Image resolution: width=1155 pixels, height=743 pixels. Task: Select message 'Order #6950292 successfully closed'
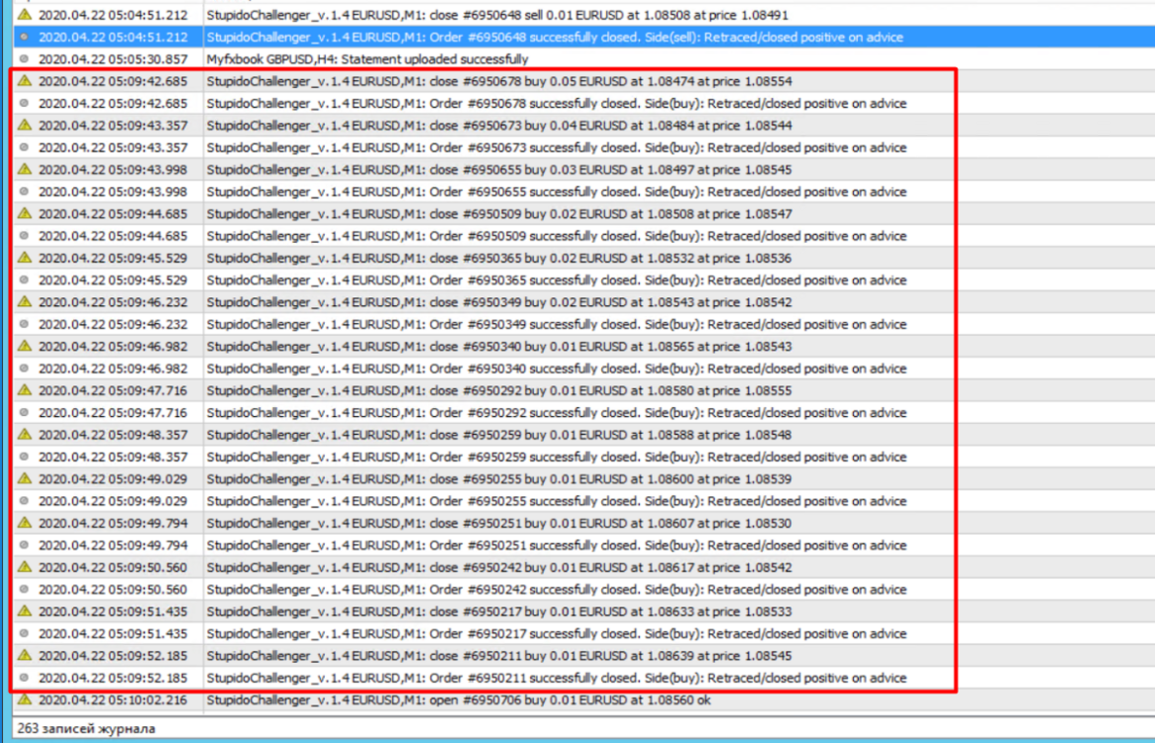(557, 412)
